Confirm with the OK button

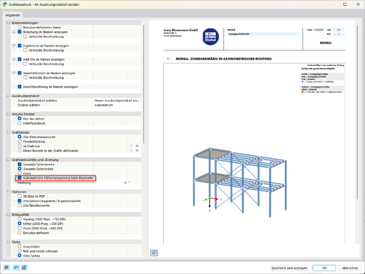coord(324,268)
